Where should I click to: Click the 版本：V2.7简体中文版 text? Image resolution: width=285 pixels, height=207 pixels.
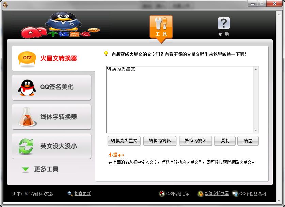pos(33,194)
